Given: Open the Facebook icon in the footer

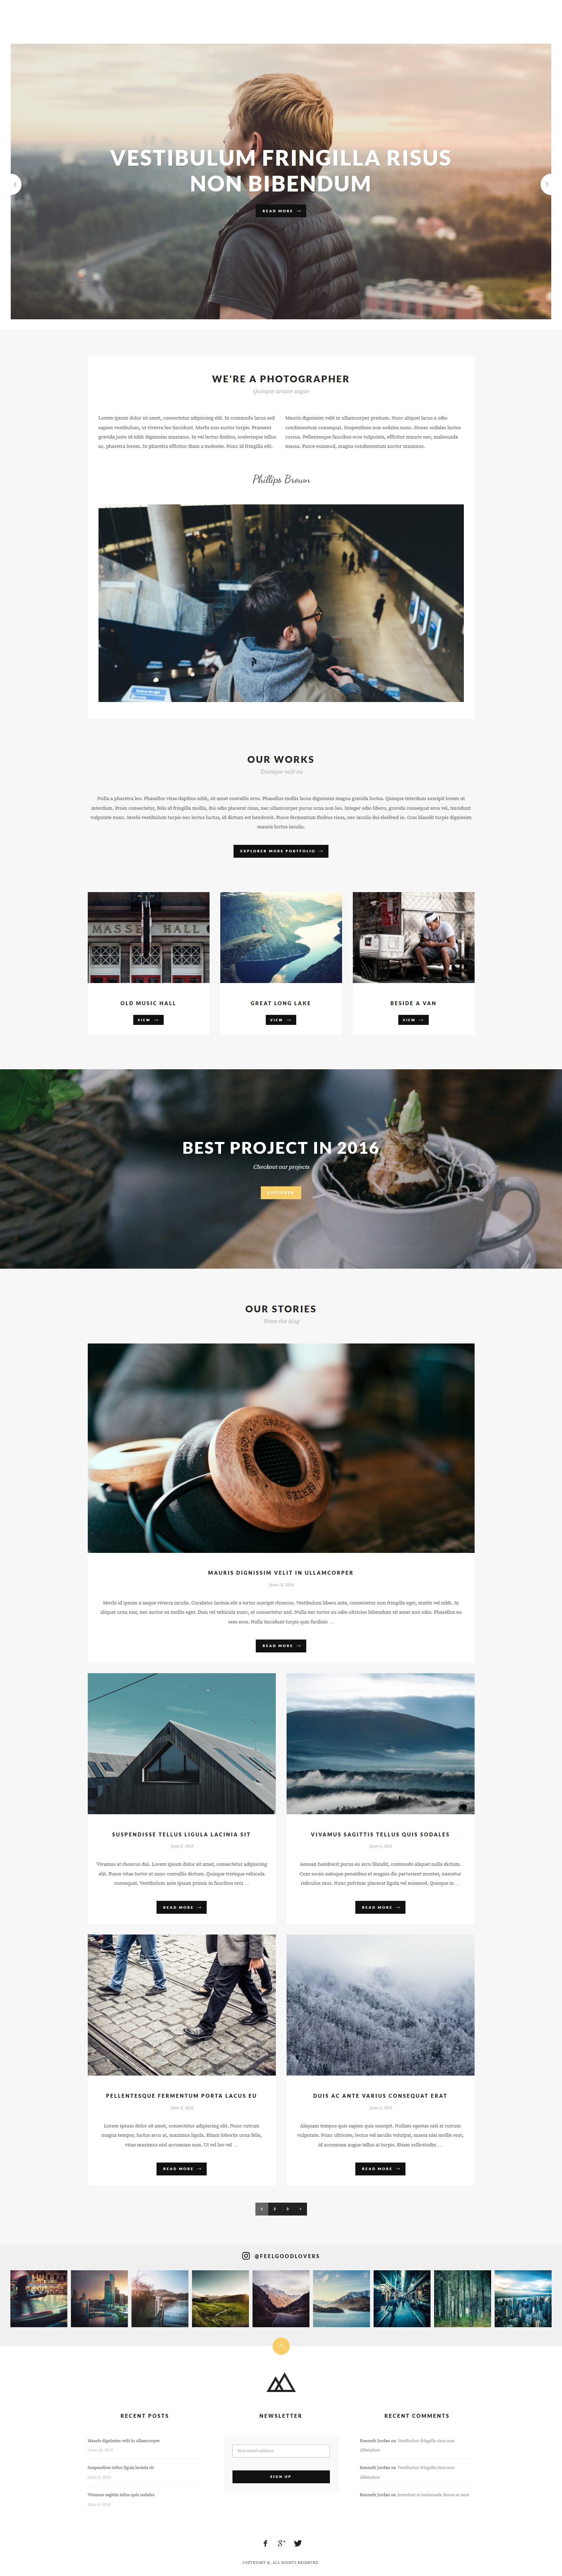Looking at the screenshot, I should coord(265,2543).
